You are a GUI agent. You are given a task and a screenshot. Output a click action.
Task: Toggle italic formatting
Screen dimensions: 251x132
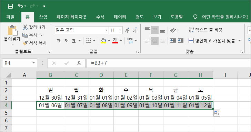(x=66, y=41)
